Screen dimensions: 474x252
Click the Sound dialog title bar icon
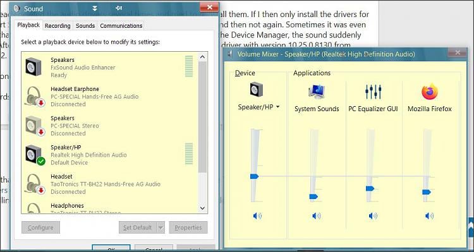pos(17,8)
